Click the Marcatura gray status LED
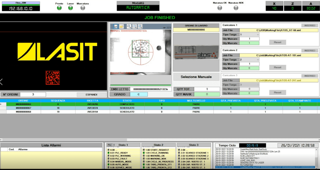The height and width of the screenshot is (170, 320). tap(82, 8)
